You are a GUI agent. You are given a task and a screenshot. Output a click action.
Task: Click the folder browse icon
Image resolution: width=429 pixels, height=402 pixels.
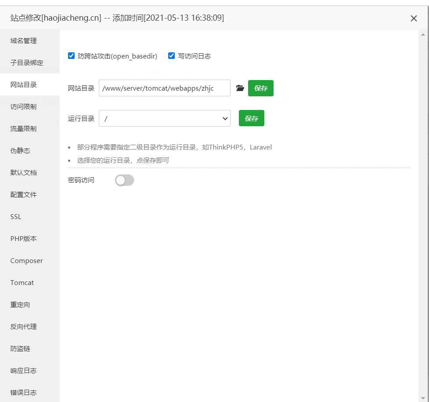(240, 88)
